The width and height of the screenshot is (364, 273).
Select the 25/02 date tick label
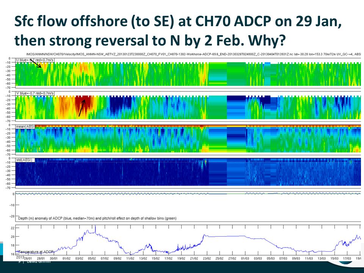(220, 258)
